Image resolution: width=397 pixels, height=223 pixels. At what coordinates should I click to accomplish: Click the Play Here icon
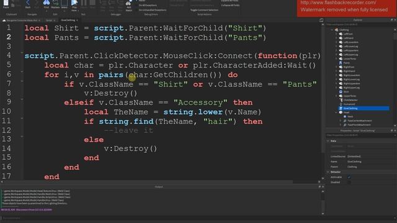[x=74, y=2]
